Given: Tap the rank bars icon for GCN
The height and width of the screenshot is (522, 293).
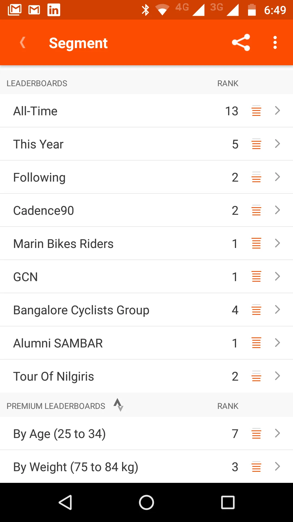Looking at the screenshot, I should pos(256,276).
